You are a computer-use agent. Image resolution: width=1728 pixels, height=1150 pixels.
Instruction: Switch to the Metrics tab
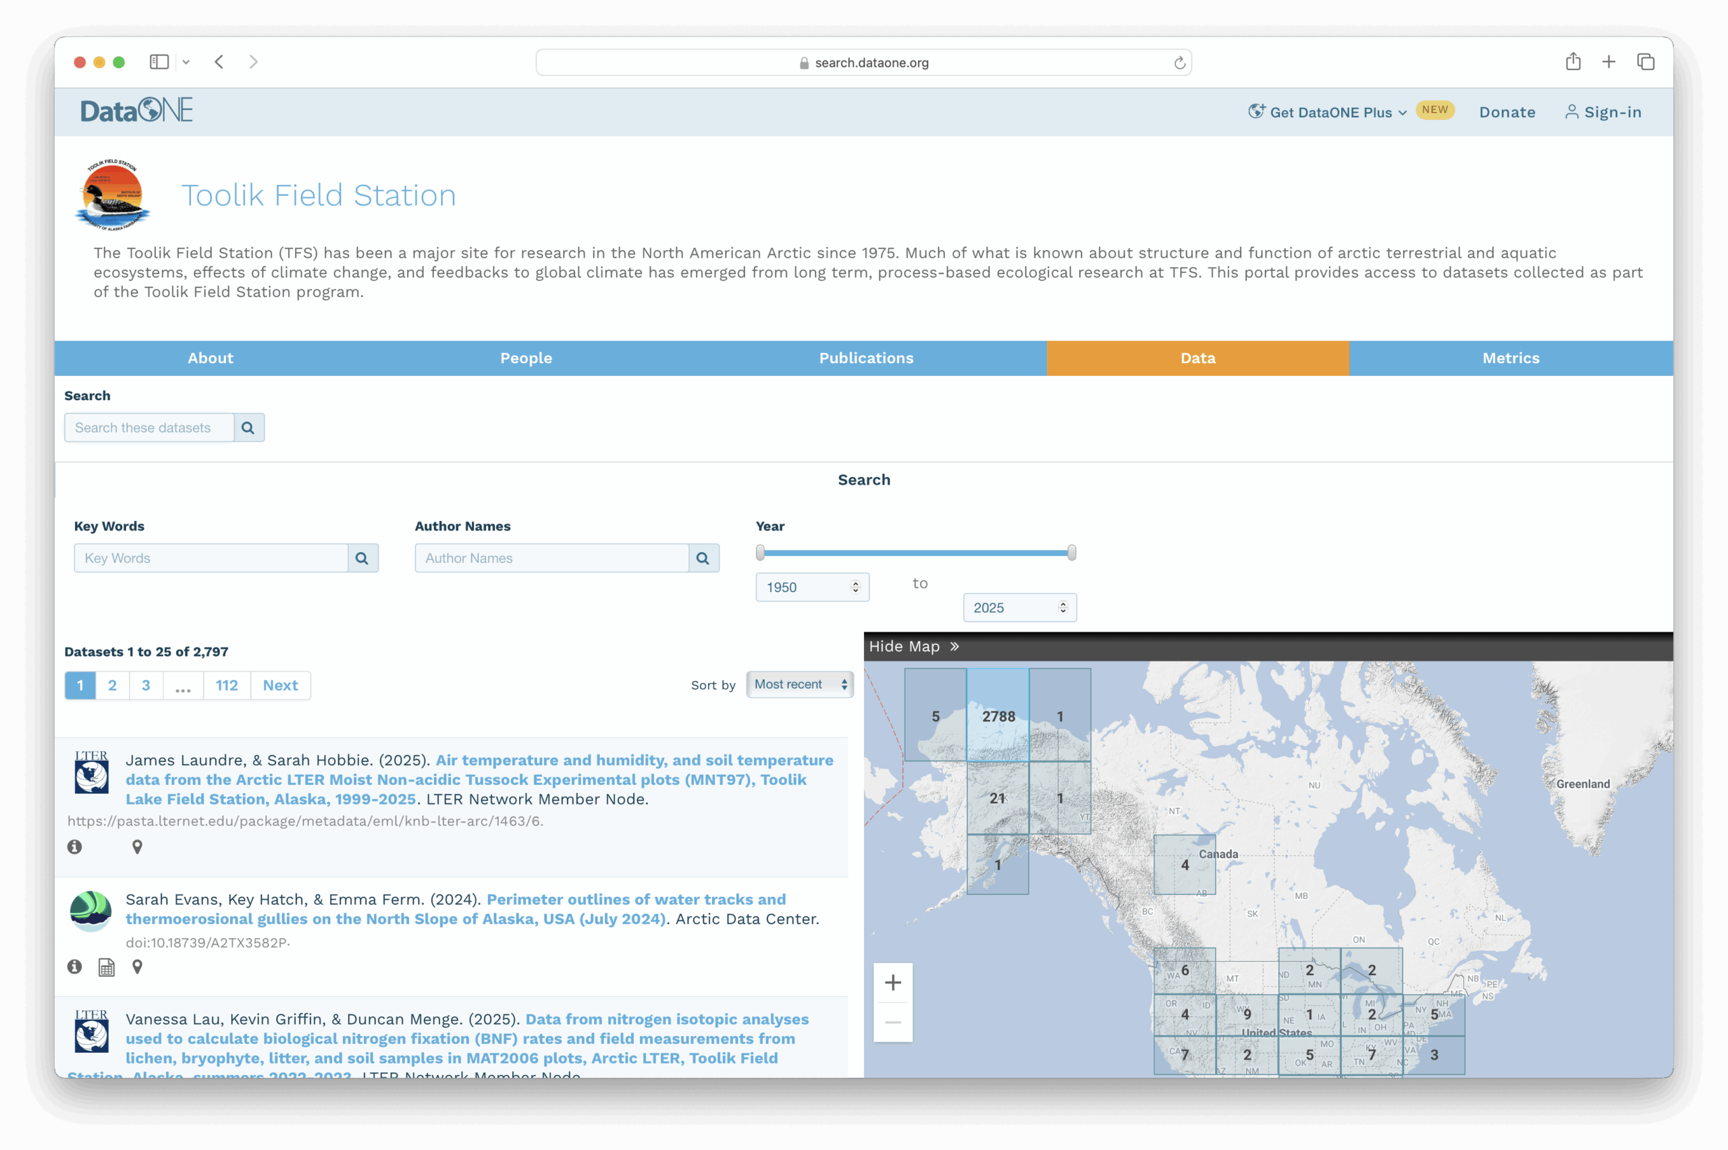click(x=1510, y=358)
